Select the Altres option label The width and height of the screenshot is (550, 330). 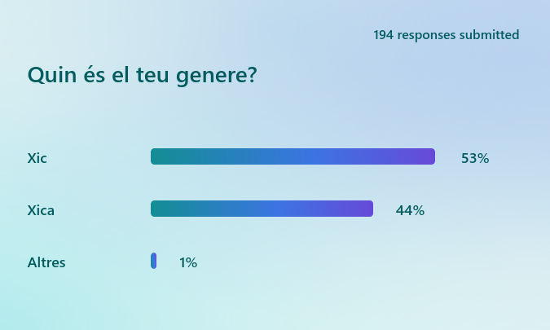point(46,262)
